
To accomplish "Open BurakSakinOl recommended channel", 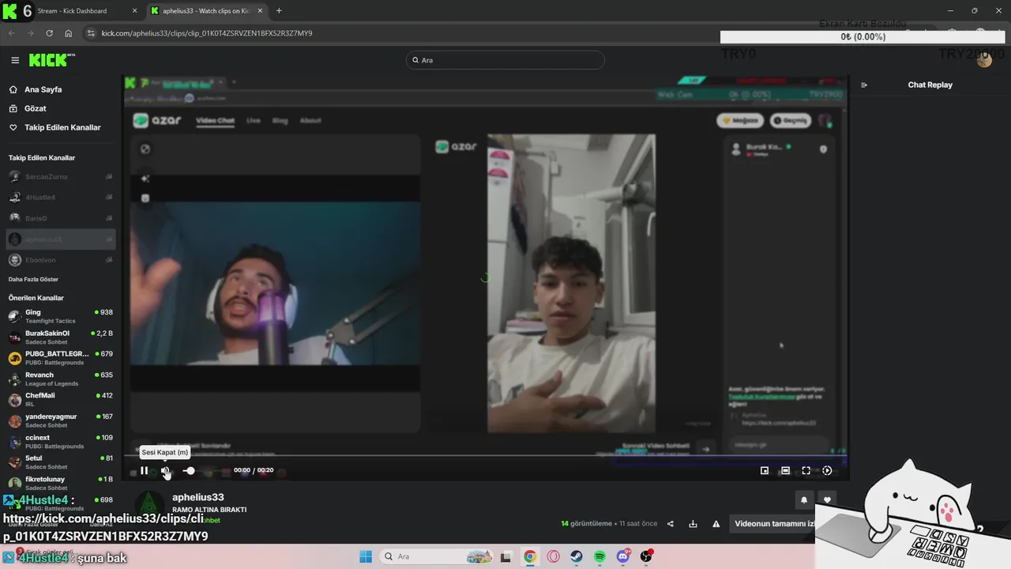I will 60,337.
